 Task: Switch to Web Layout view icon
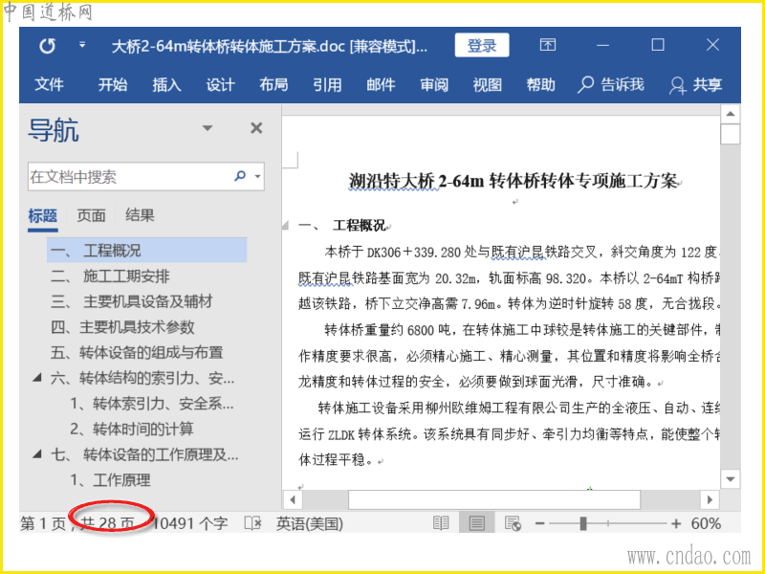click(x=513, y=523)
